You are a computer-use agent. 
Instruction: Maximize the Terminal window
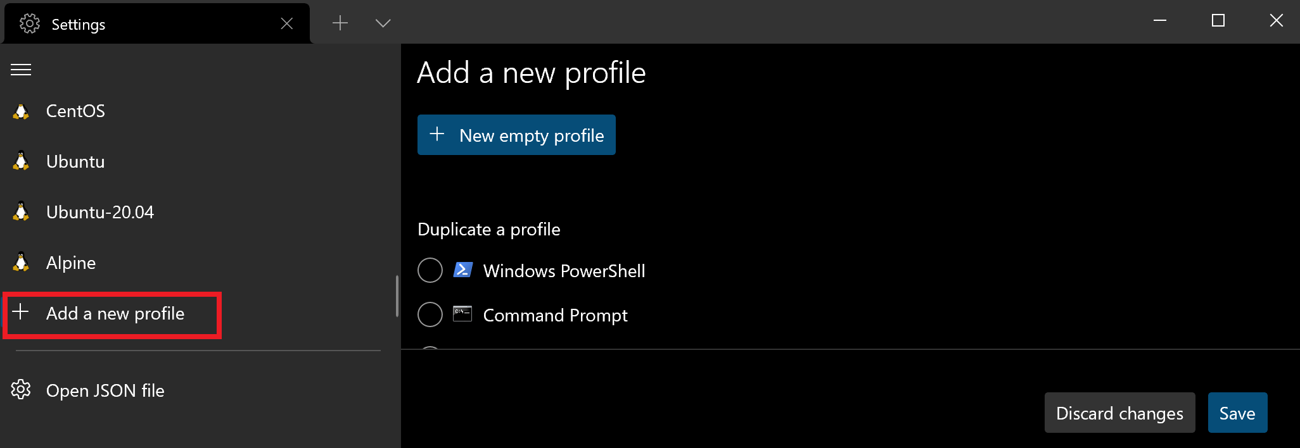click(x=1218, y=21)
